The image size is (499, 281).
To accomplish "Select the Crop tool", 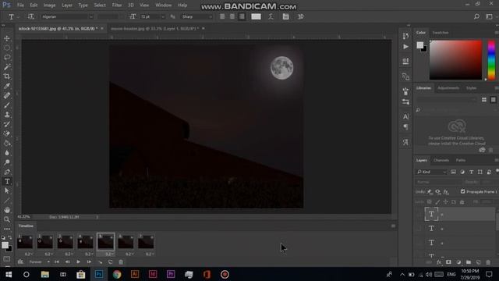I will tap(7, 76).
